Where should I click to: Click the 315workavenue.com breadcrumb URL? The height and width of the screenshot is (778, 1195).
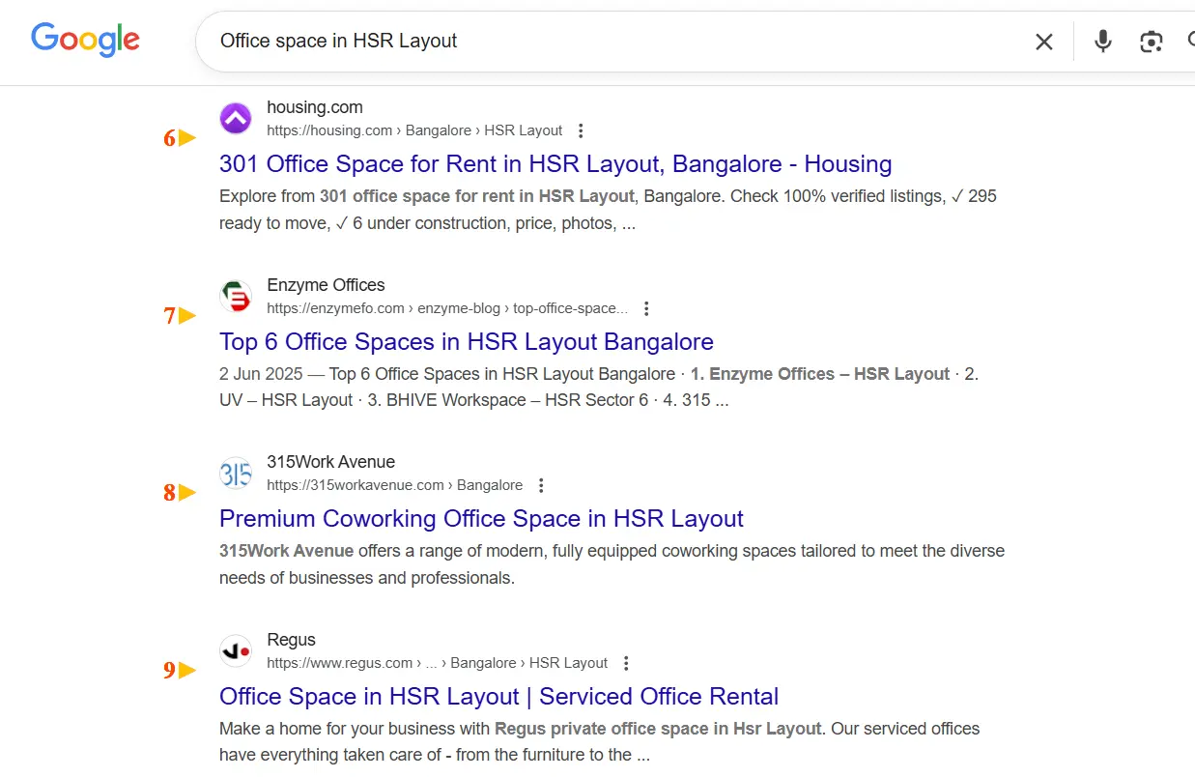click(x=394, y=485)
